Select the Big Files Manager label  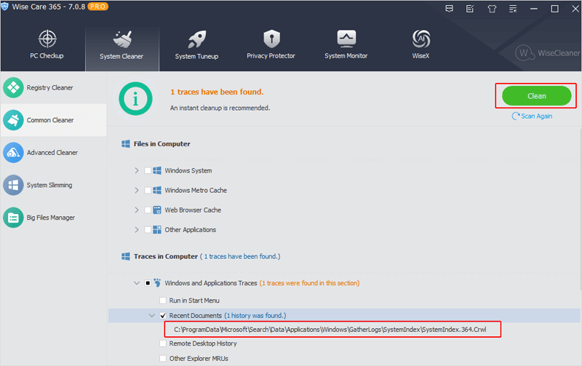[50, 218]
